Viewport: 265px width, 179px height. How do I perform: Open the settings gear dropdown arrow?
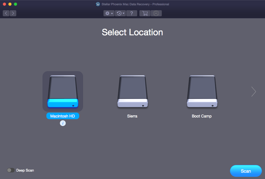tap(112, 13)
